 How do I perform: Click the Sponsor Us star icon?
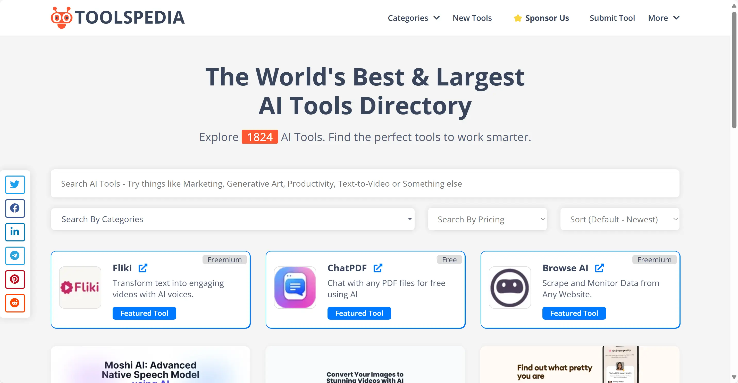point(518,18)
